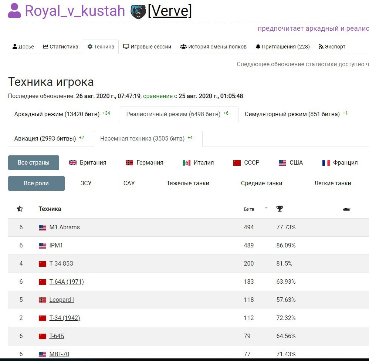Filter by Средние танки
Viewport: 369px width, 361px height.
(x=261, y=183)
